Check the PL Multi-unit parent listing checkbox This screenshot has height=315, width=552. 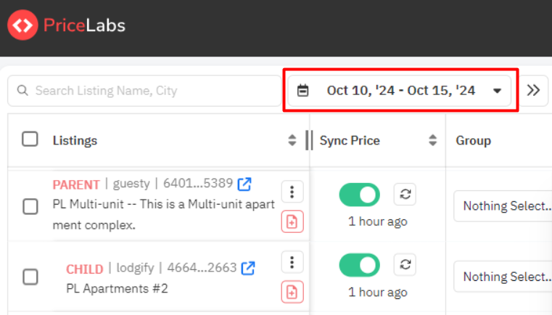[30, 206]
